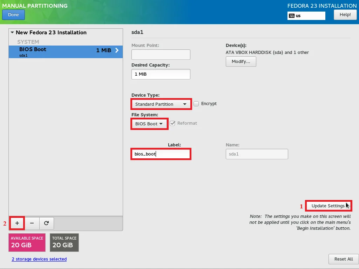Click the ATA VBOX HARDDISK device text

click(267, 53)
